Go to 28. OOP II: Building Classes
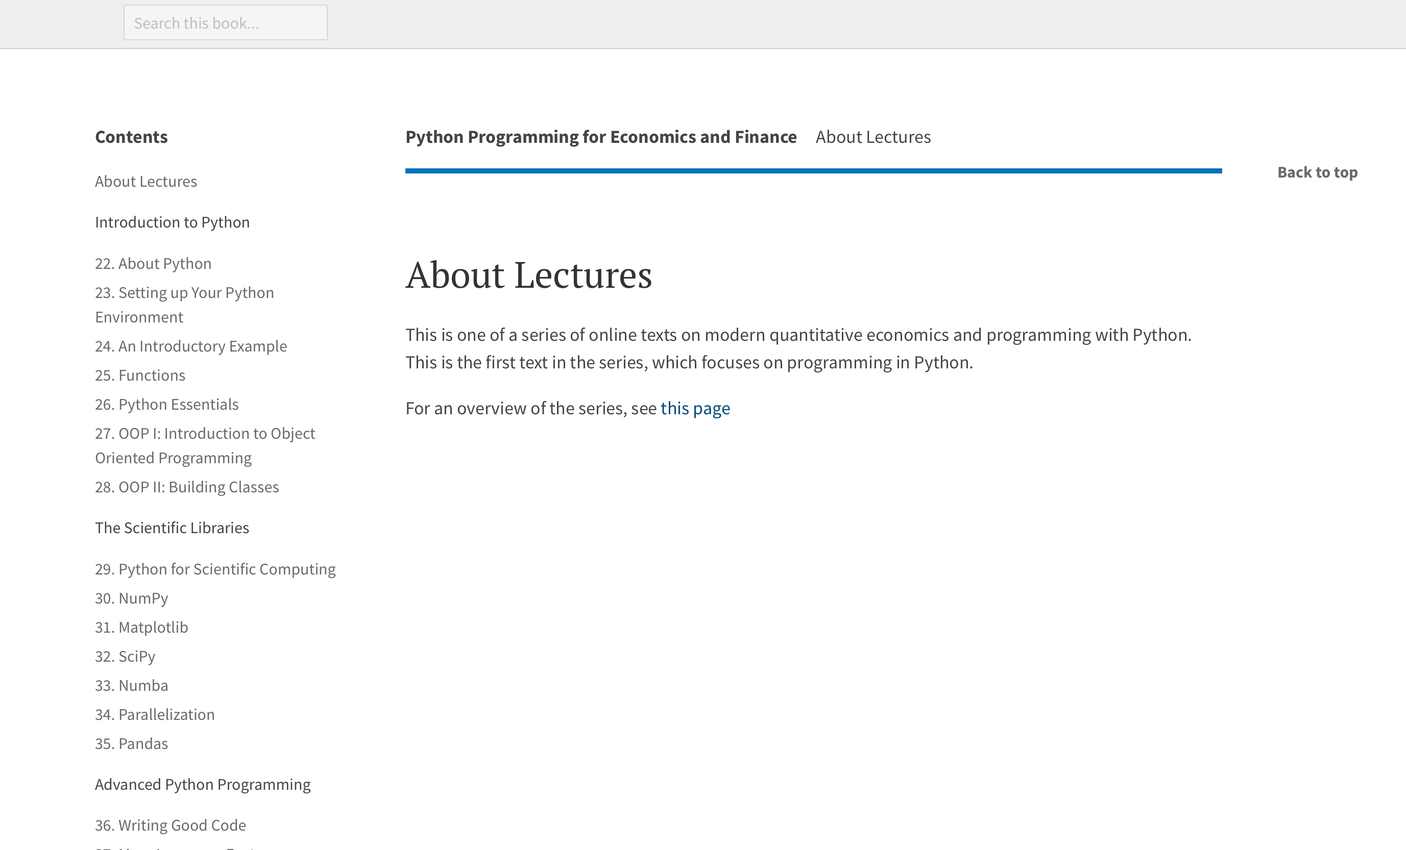 pos(186,487)
